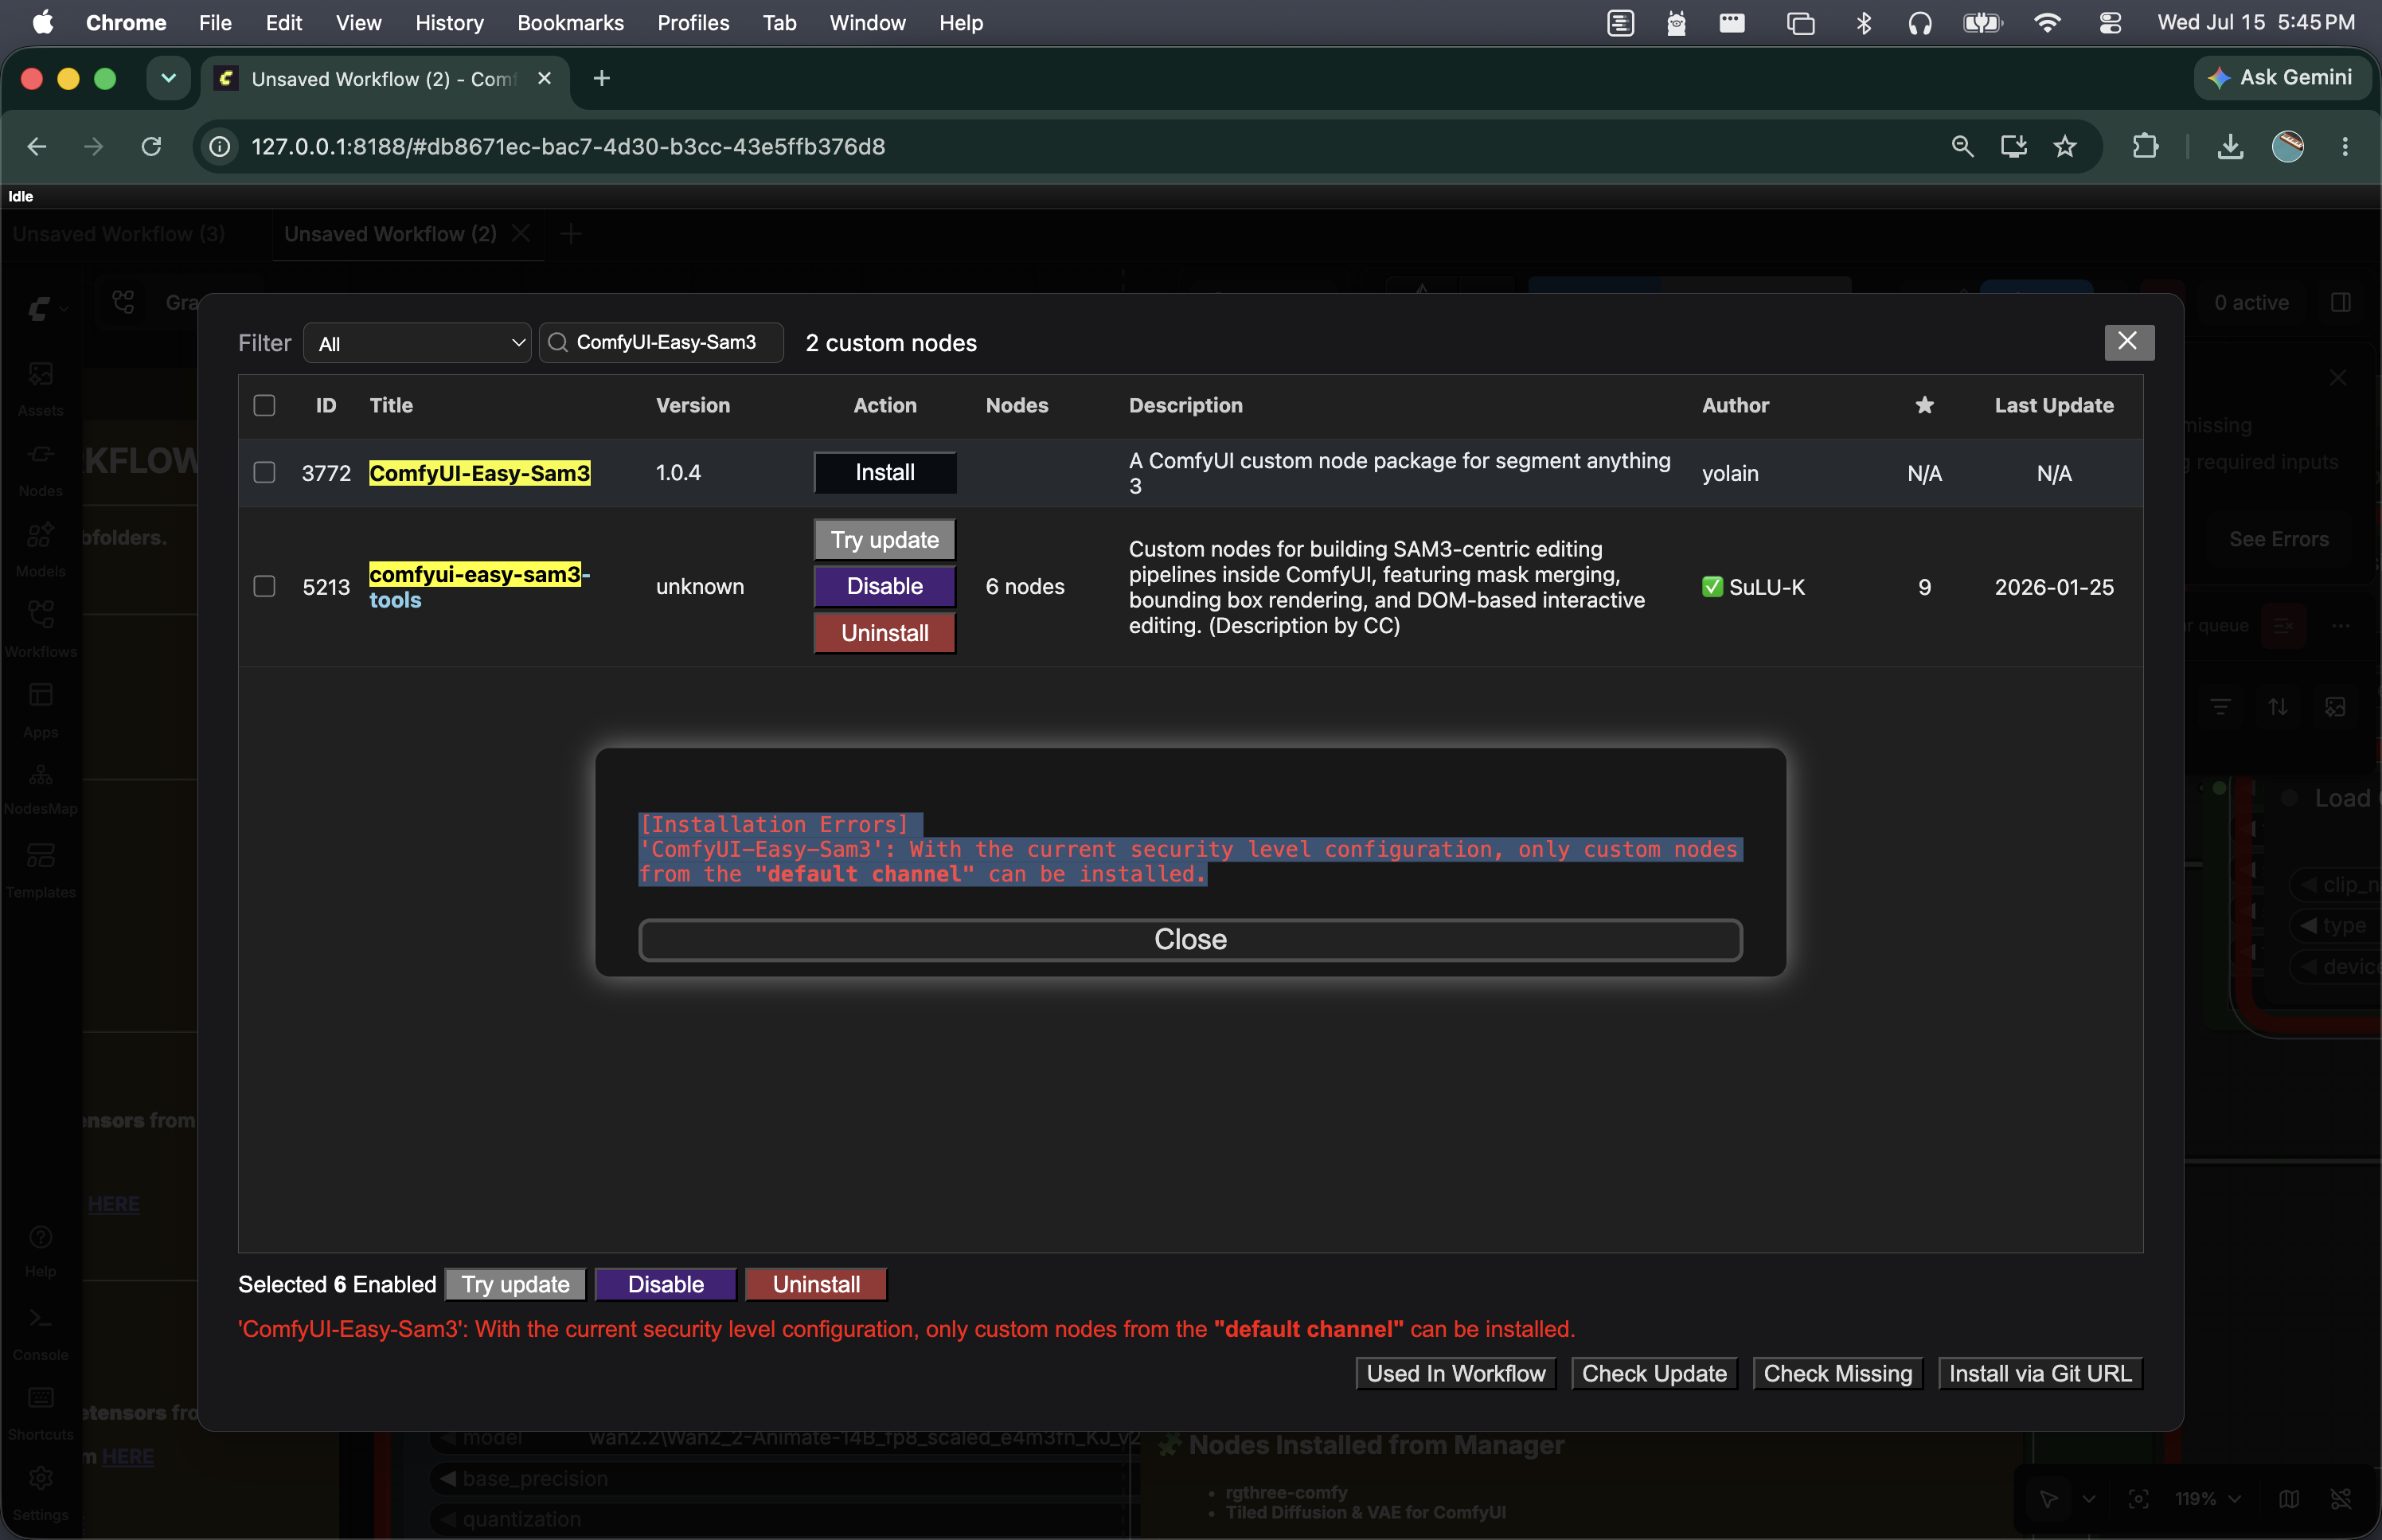
Task: Open the ComfyUI-Easy-Sam3 title link
Action: [x=480, y=473]
